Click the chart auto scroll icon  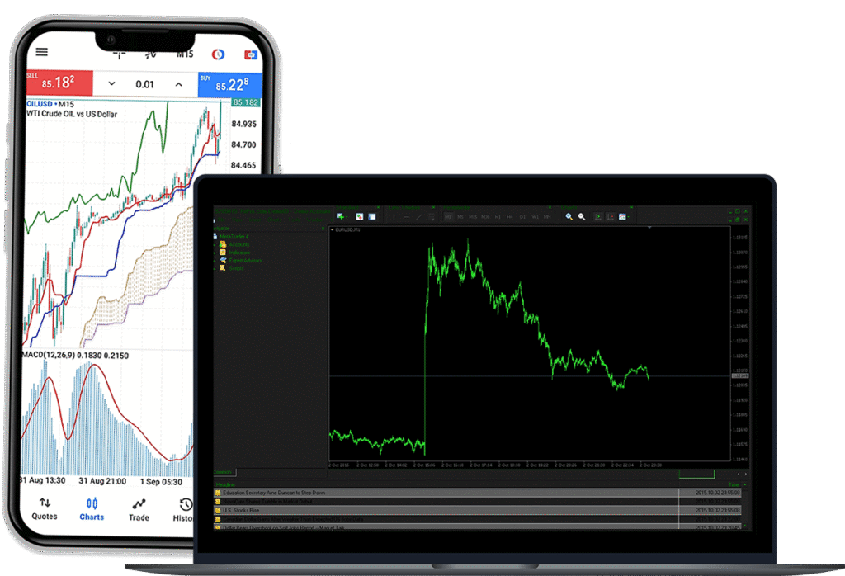click(x=598, y=216)
